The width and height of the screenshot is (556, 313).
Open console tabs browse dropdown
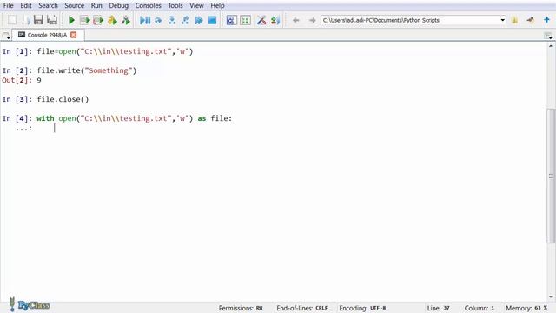[6, 36]
